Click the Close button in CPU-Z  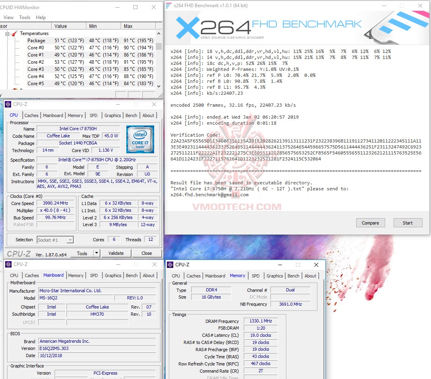click(x=147, y=253)
